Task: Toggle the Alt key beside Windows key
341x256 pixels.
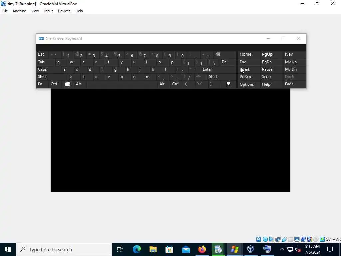Action: (80, 84)
